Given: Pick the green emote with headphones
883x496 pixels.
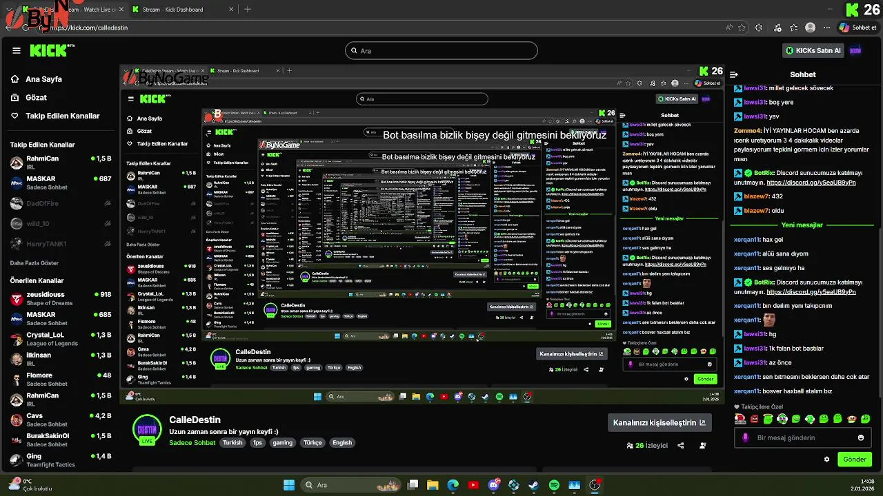Looking at the screenshot, I should click(x=782, y=419).
